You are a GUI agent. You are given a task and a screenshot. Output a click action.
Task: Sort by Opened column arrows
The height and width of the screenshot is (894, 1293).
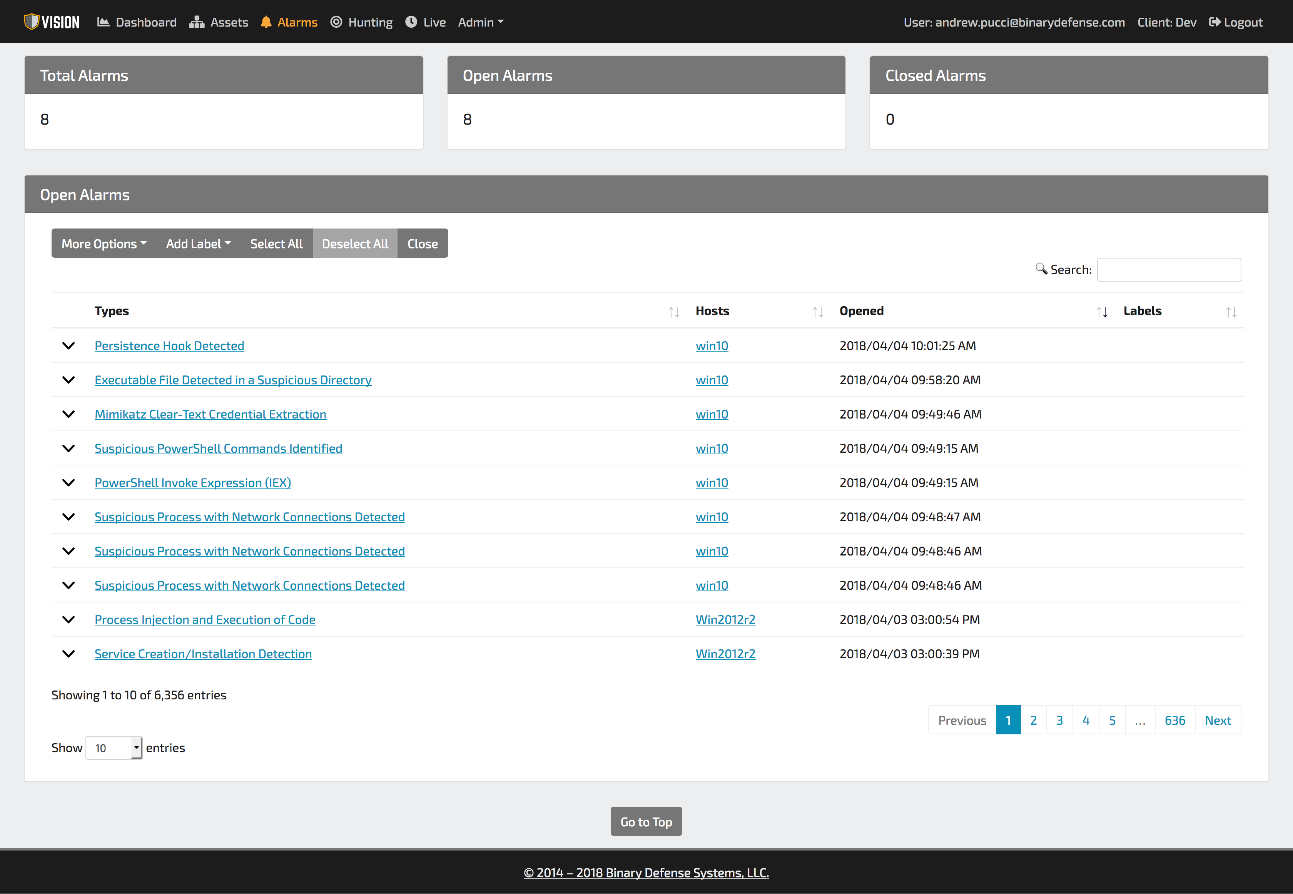pyautogui.click(x=1102, y=312)
